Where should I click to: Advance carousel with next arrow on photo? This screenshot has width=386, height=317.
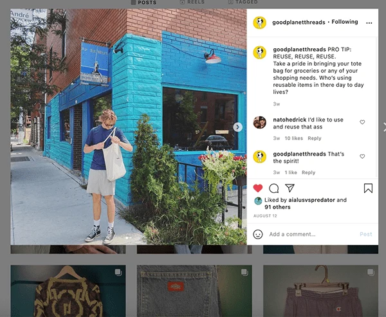click(x=237, y=127)
